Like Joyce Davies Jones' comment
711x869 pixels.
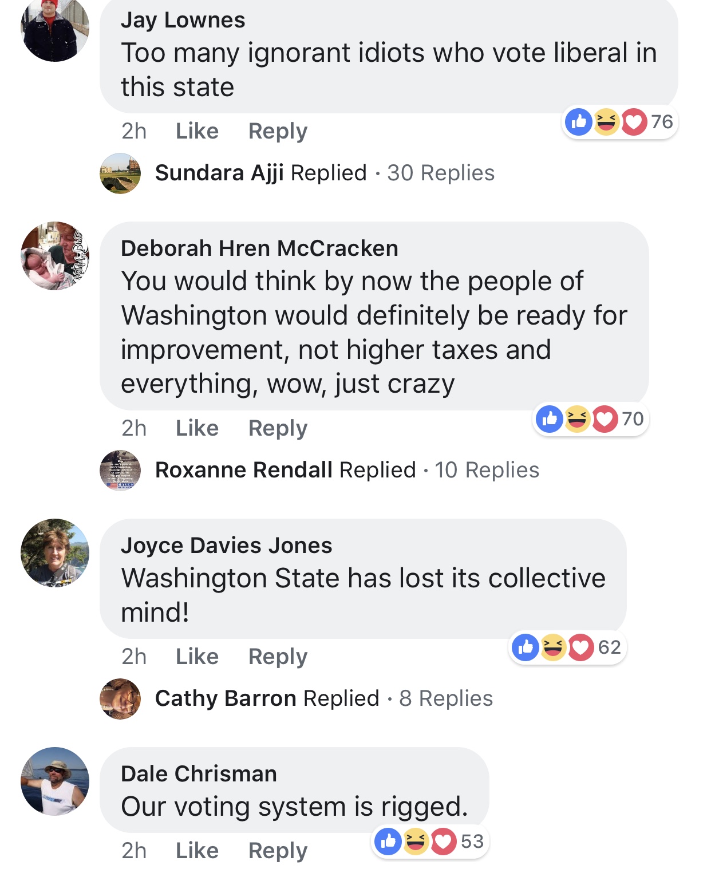click(197, 657)
